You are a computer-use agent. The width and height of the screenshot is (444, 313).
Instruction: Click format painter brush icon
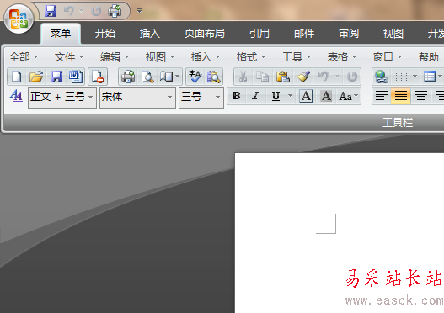pos(303,77)
